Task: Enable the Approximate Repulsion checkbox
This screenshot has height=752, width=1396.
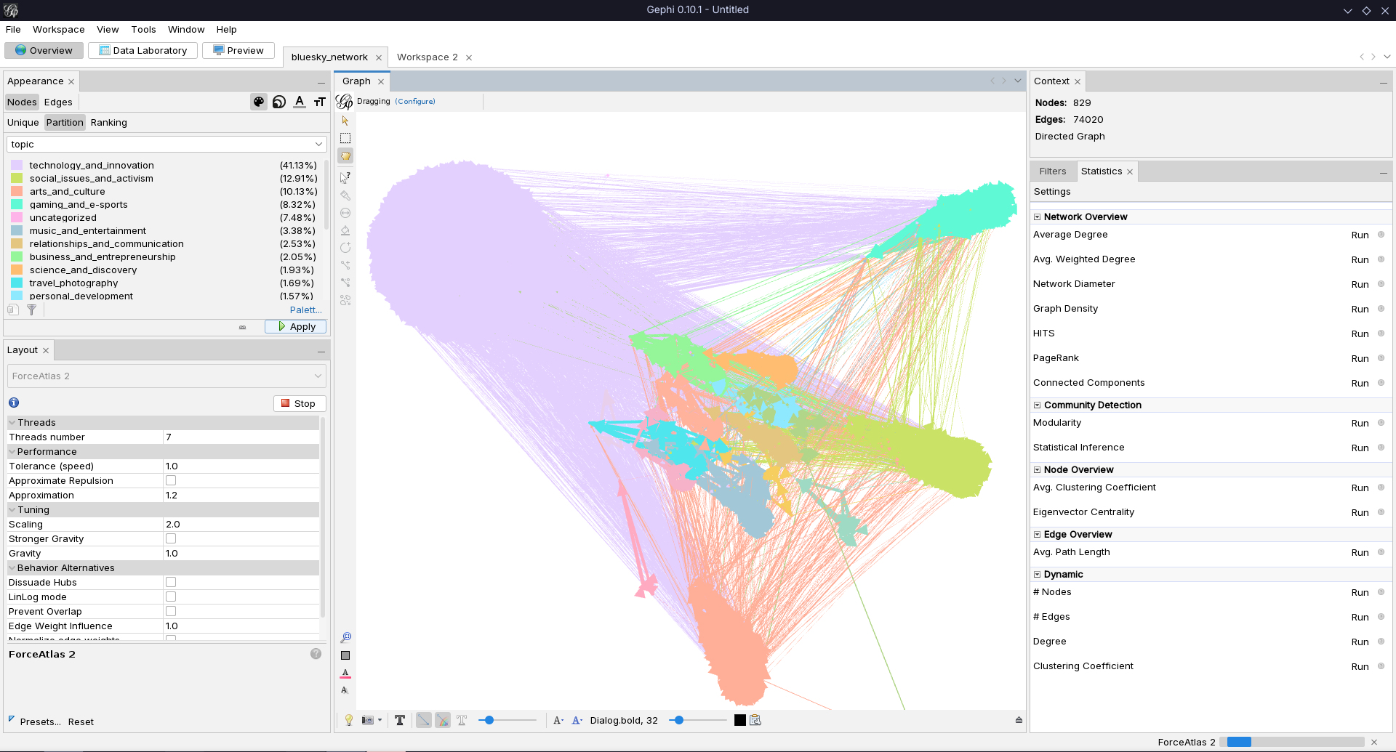Action: pos(171,480)
